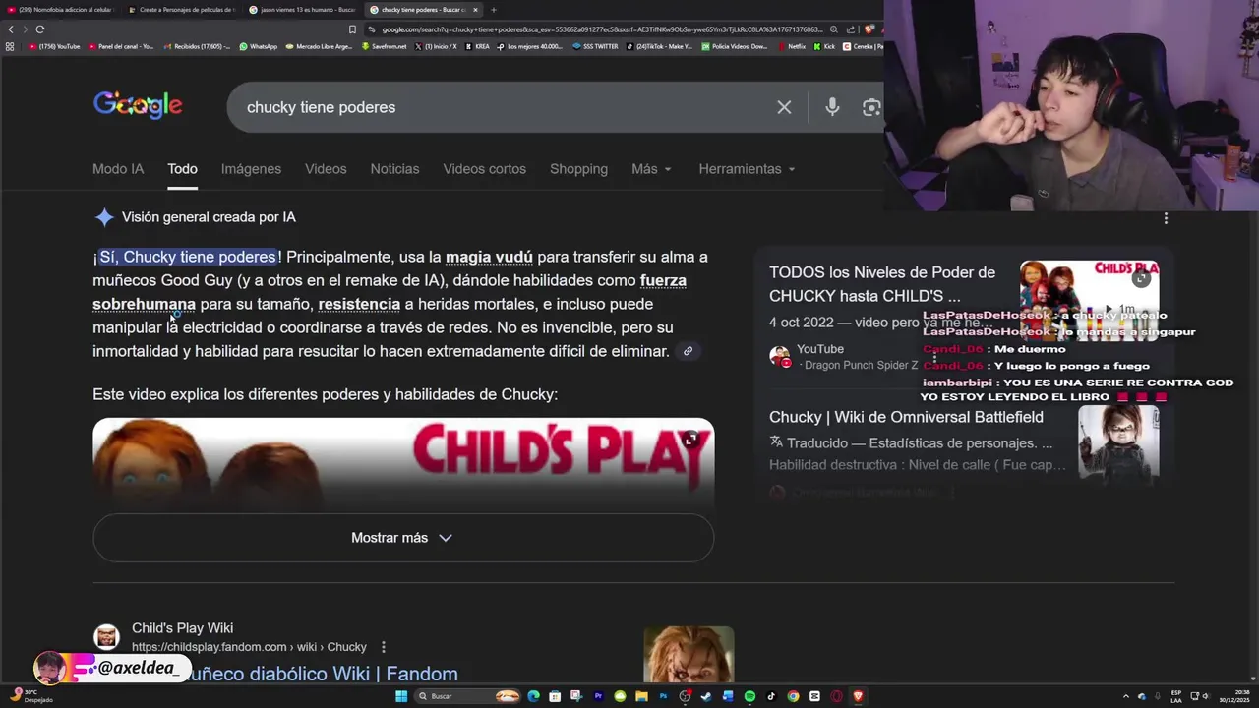The width and height of the screenshot is (1259, 708).
Task: Select the Videos cortos tab
Action: coord(484,169)
